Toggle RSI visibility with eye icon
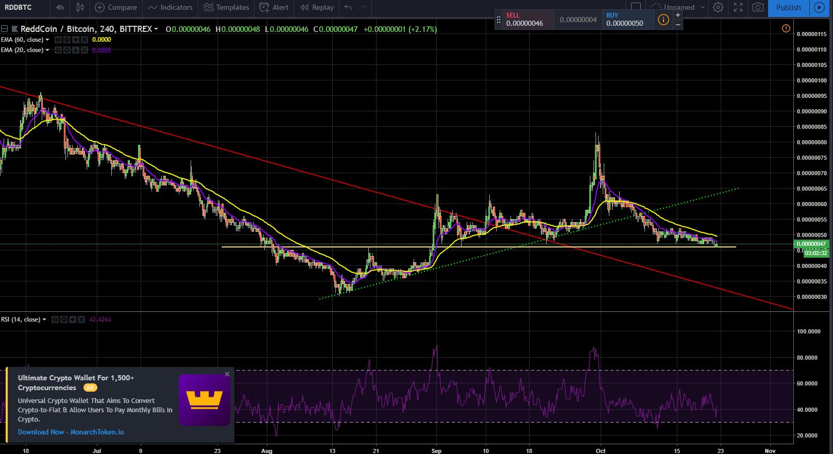The height and width of the screenshot is (454, 833). (55, 320)
